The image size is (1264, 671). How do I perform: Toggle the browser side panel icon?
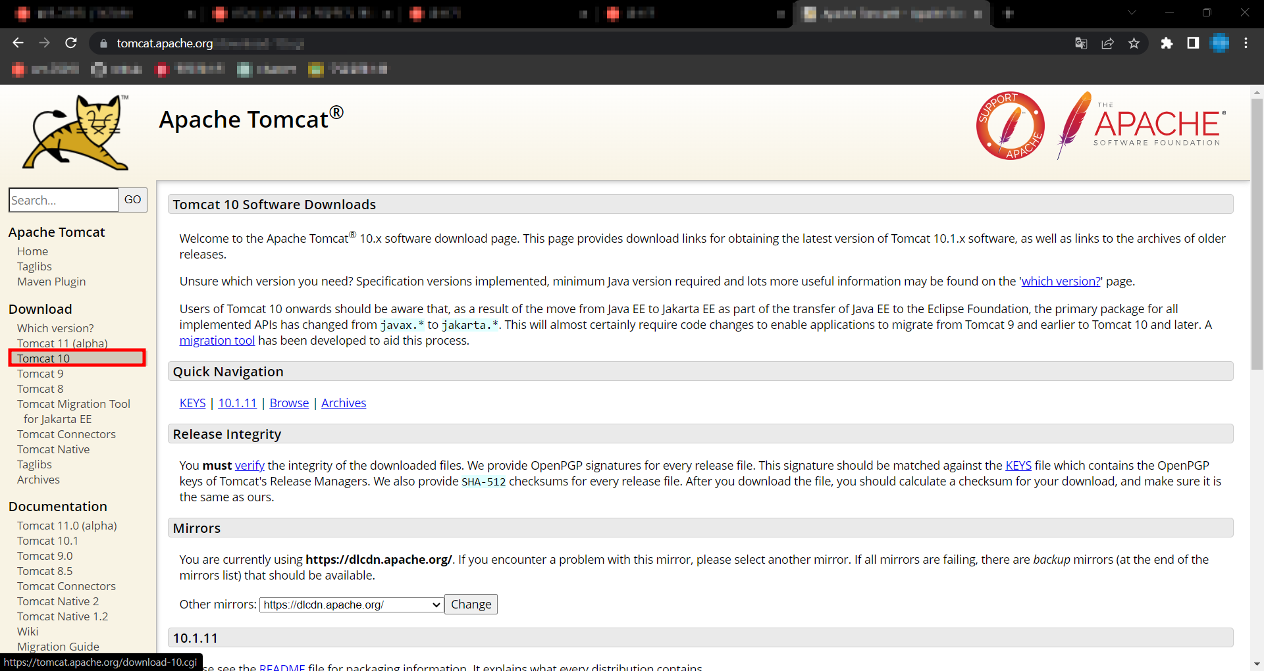click(1193, 43)
